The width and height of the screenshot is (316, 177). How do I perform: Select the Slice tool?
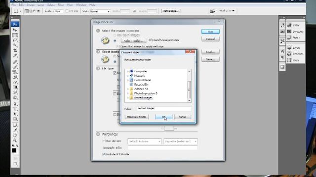coord(15,56)
